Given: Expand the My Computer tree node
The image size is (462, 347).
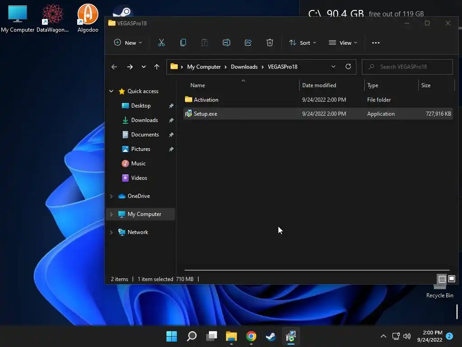Looking at the screenshot, I should tap(111, 214).
